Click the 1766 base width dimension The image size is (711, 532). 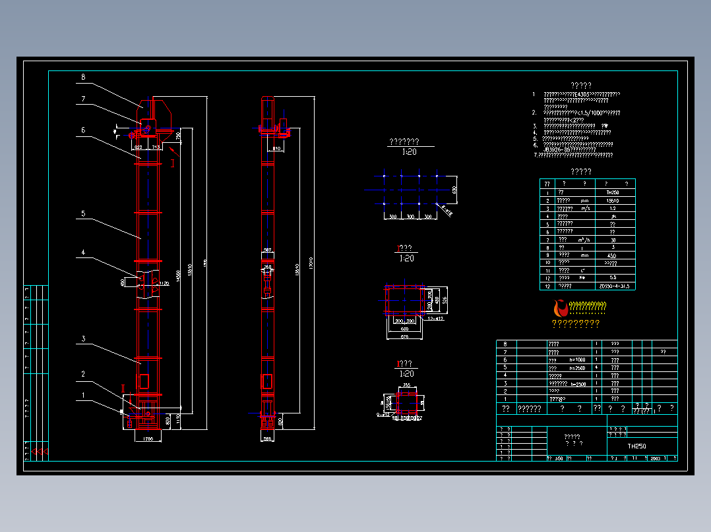148,439
